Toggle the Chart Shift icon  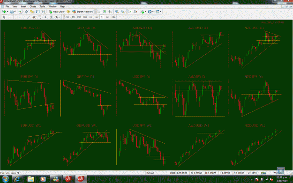click(x=135, y=12)
